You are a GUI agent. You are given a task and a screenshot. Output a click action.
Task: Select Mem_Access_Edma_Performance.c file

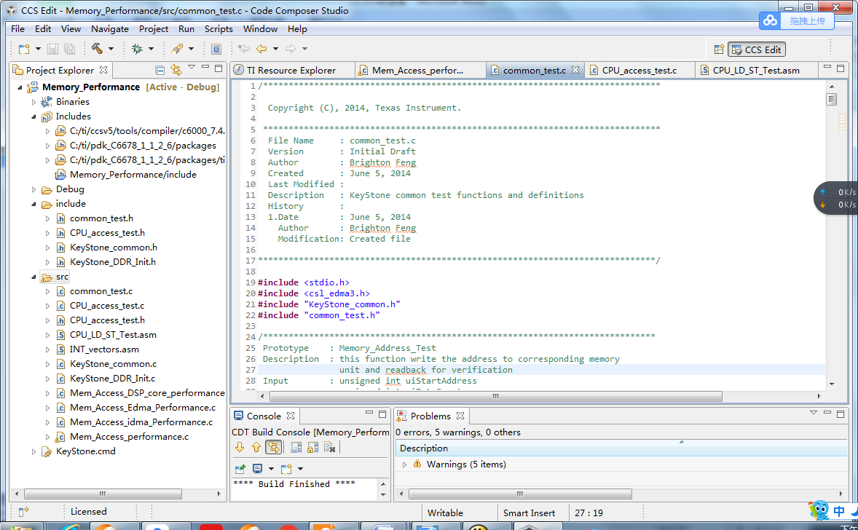click(142, 408)
